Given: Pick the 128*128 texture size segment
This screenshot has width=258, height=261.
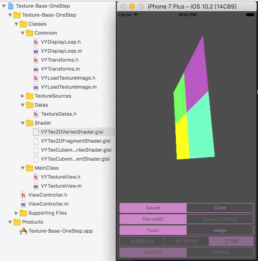Looking at the screenshot, I should pyautogui.click(x=220, y=252).
